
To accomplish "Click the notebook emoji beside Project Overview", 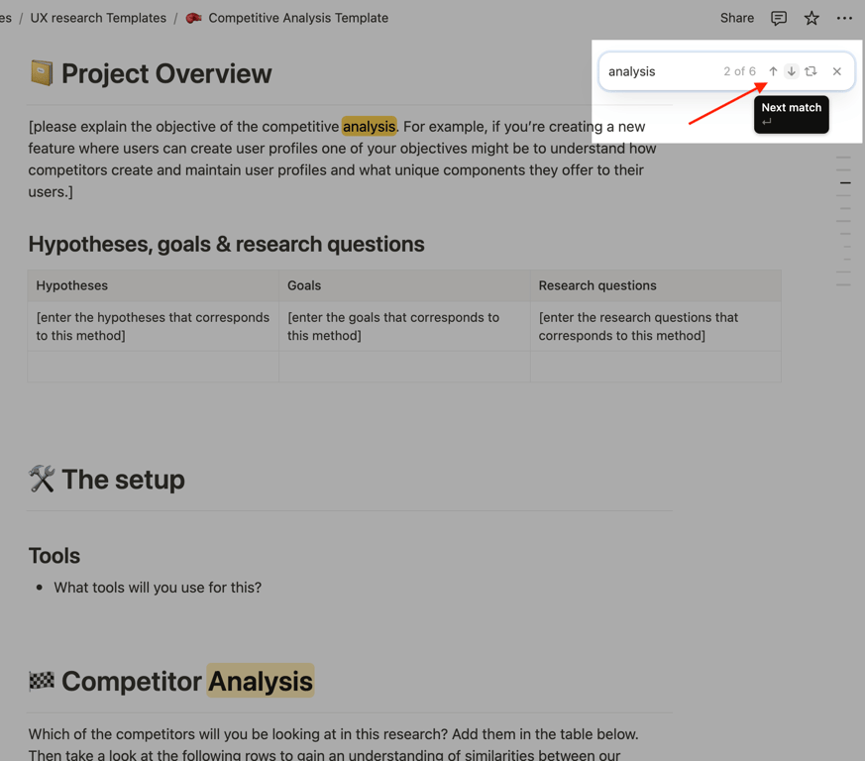I will [x=42, y=73].
